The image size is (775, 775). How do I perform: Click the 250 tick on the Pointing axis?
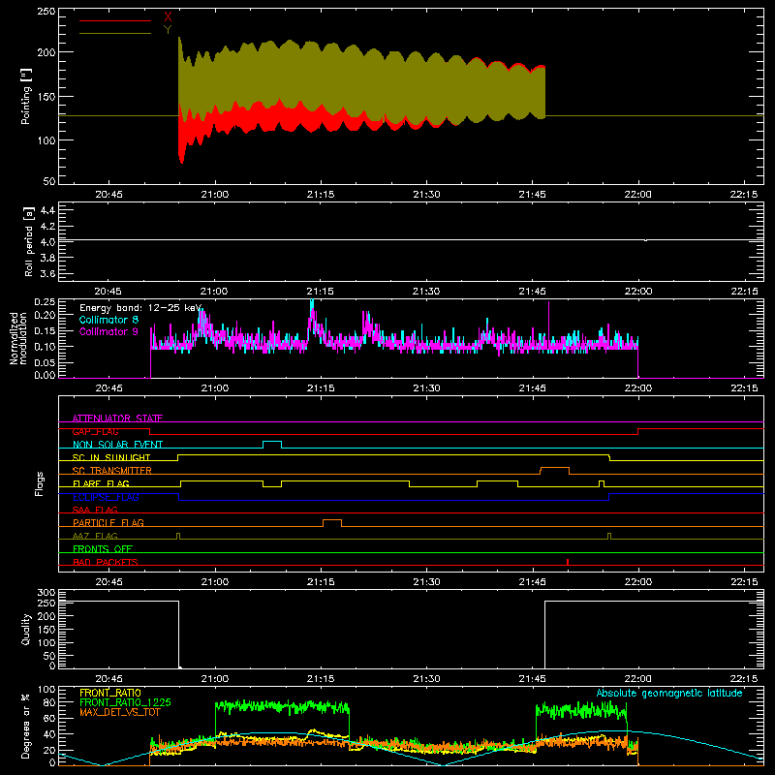click(46, 12)
